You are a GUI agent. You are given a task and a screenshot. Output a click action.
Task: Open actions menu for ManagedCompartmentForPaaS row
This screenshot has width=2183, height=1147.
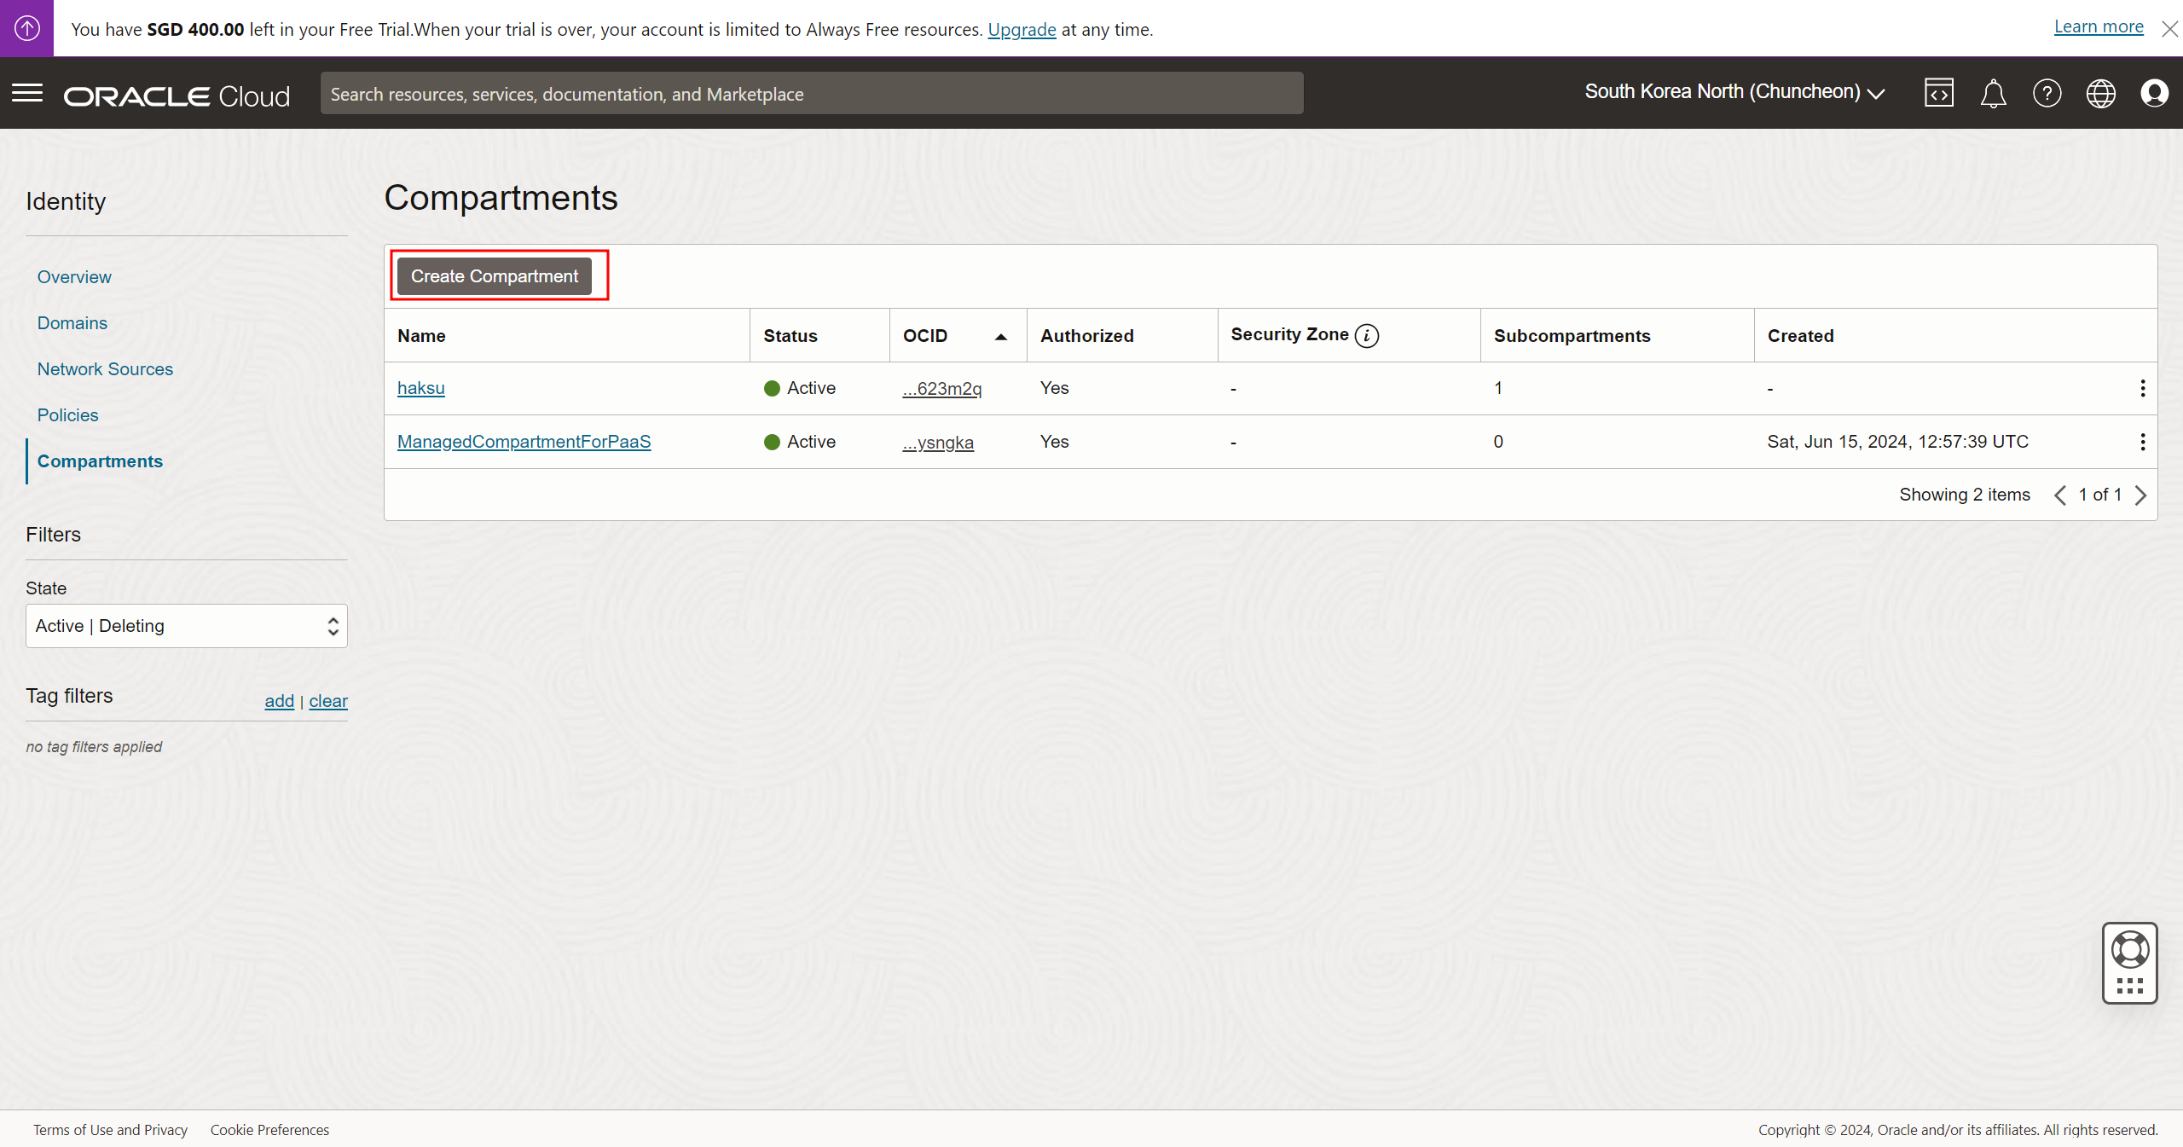tap(2142, 442)
